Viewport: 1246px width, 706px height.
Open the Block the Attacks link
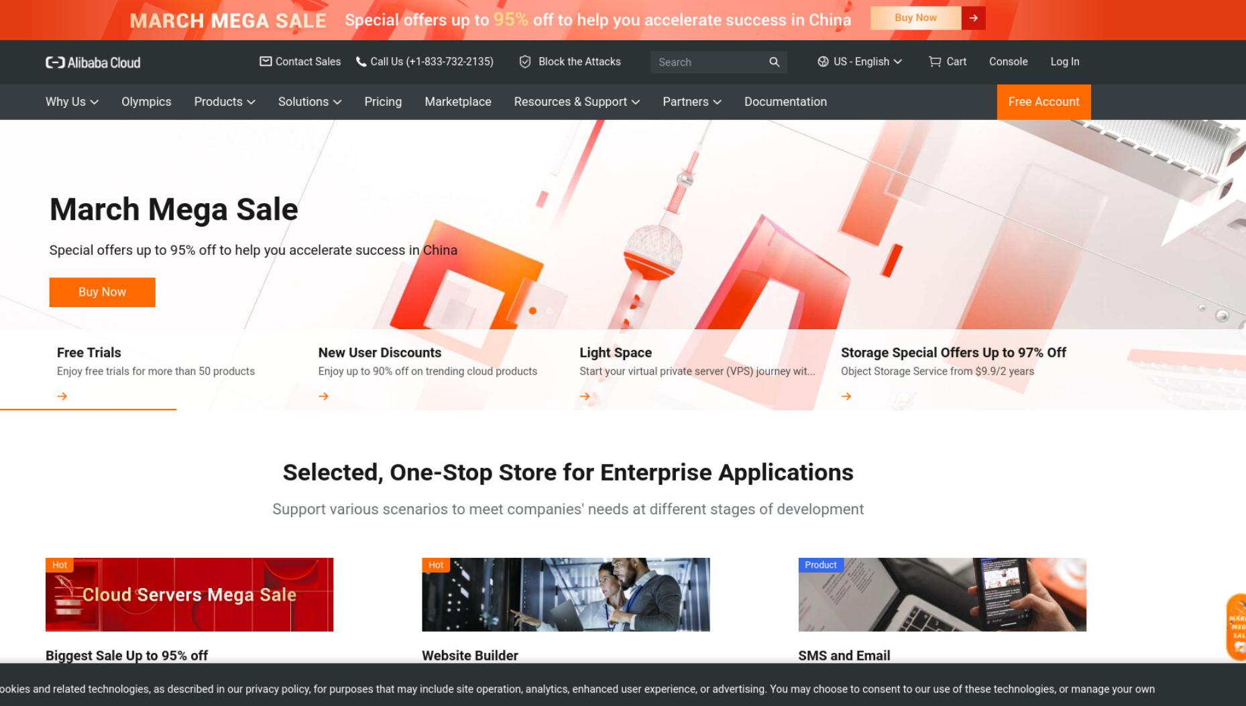click(x=570, y=62)
